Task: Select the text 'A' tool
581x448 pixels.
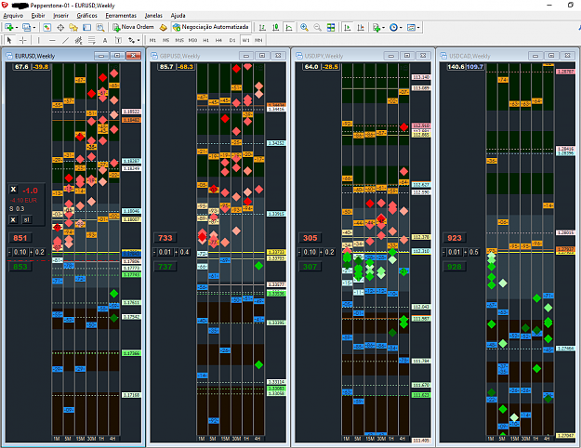Action: click(105, 40)
